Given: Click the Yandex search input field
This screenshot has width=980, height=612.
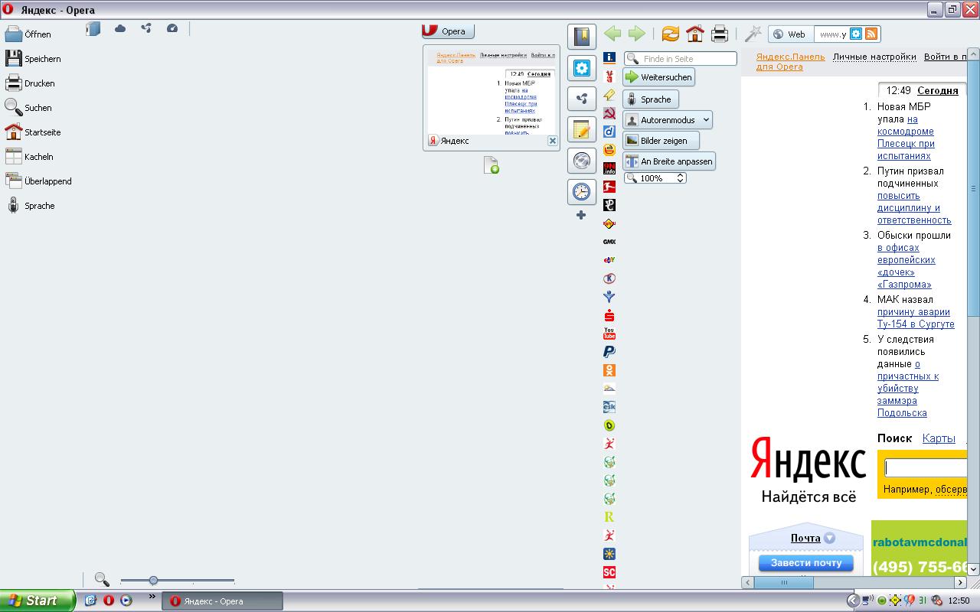Looking at the screenshot, I should point(926,467).
